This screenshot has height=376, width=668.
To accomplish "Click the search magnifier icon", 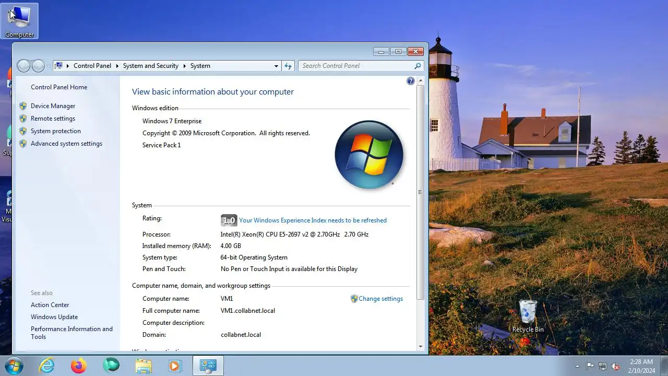I will pyautogui.click(x=417, y=66).
